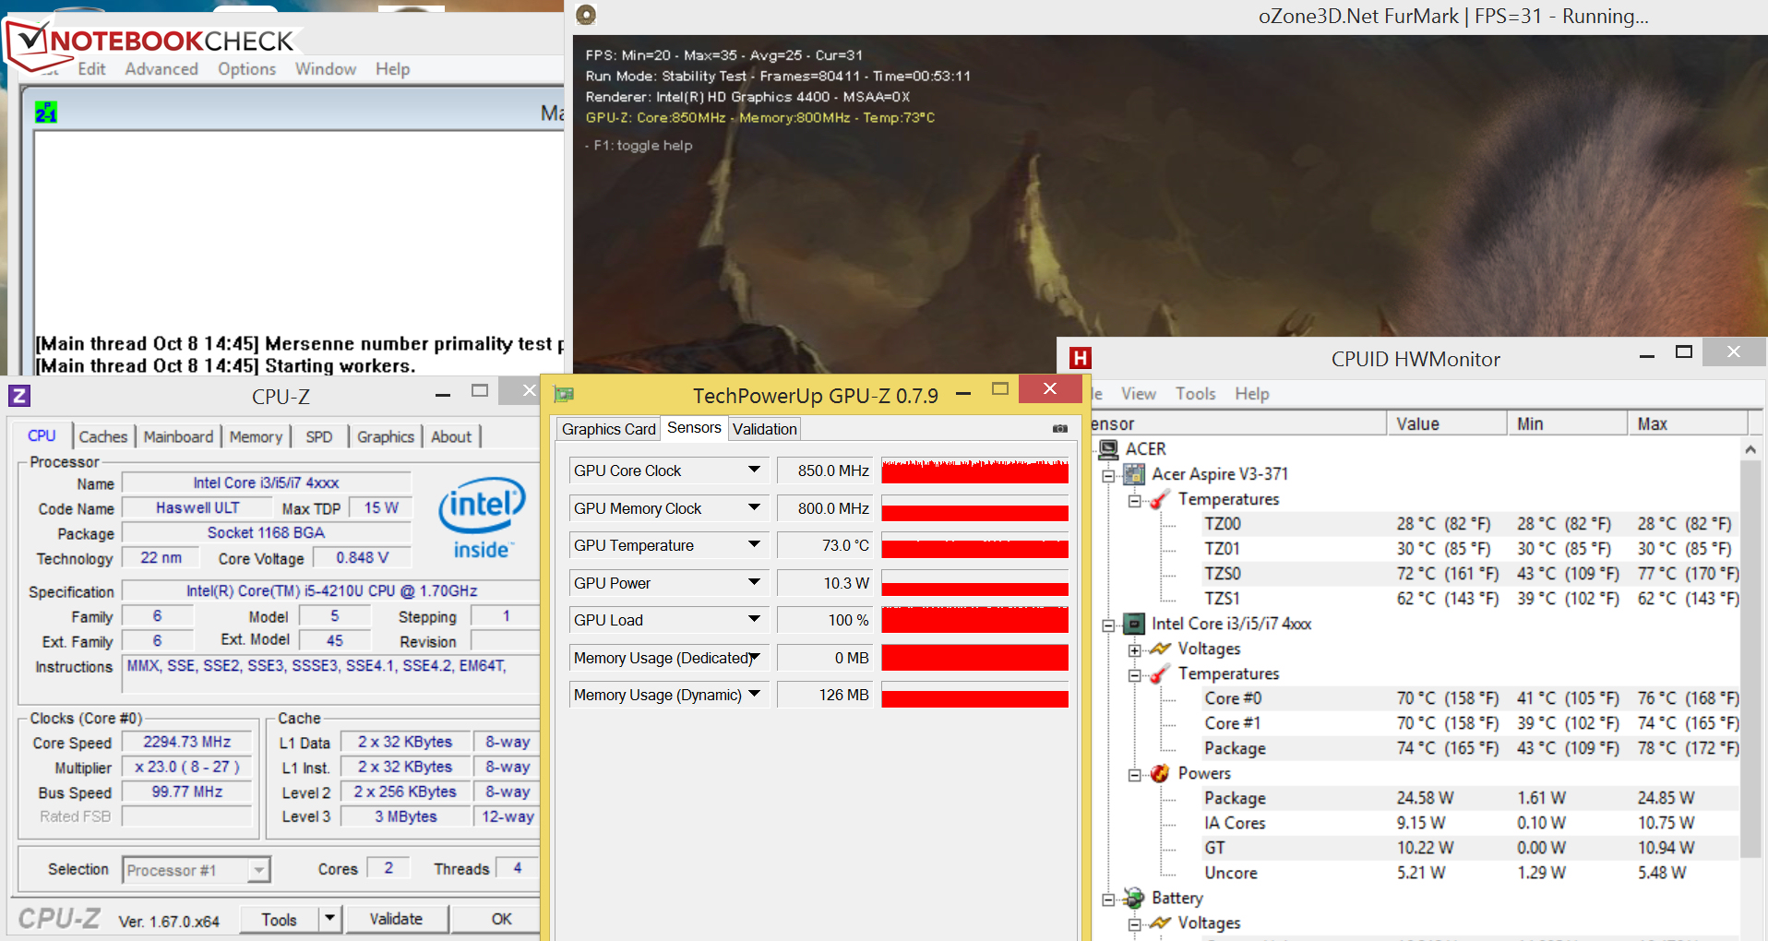
Task: Click the Max column header in HWMonitor
Action: [x=1688, y=423]
